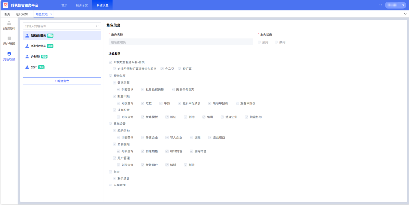The width and height of the screenshot is (409, 205).
Task: Select the 办税员 role
Action: tap(62, 56)
